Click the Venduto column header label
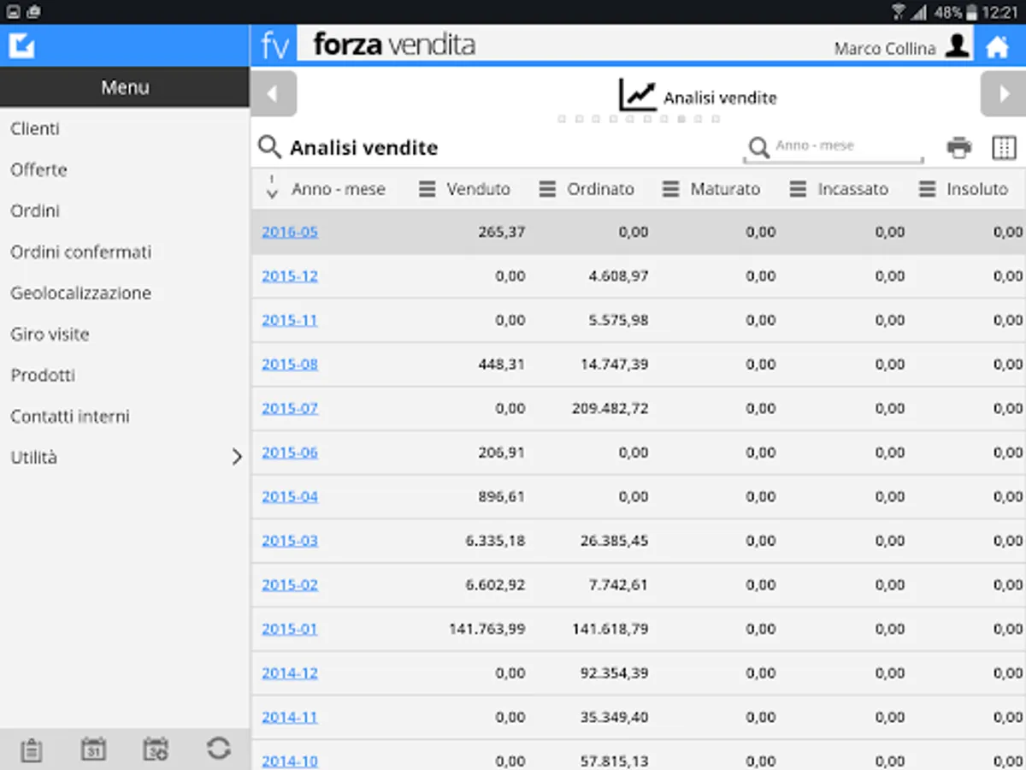The image size is (1026, 770). [478, 189]
